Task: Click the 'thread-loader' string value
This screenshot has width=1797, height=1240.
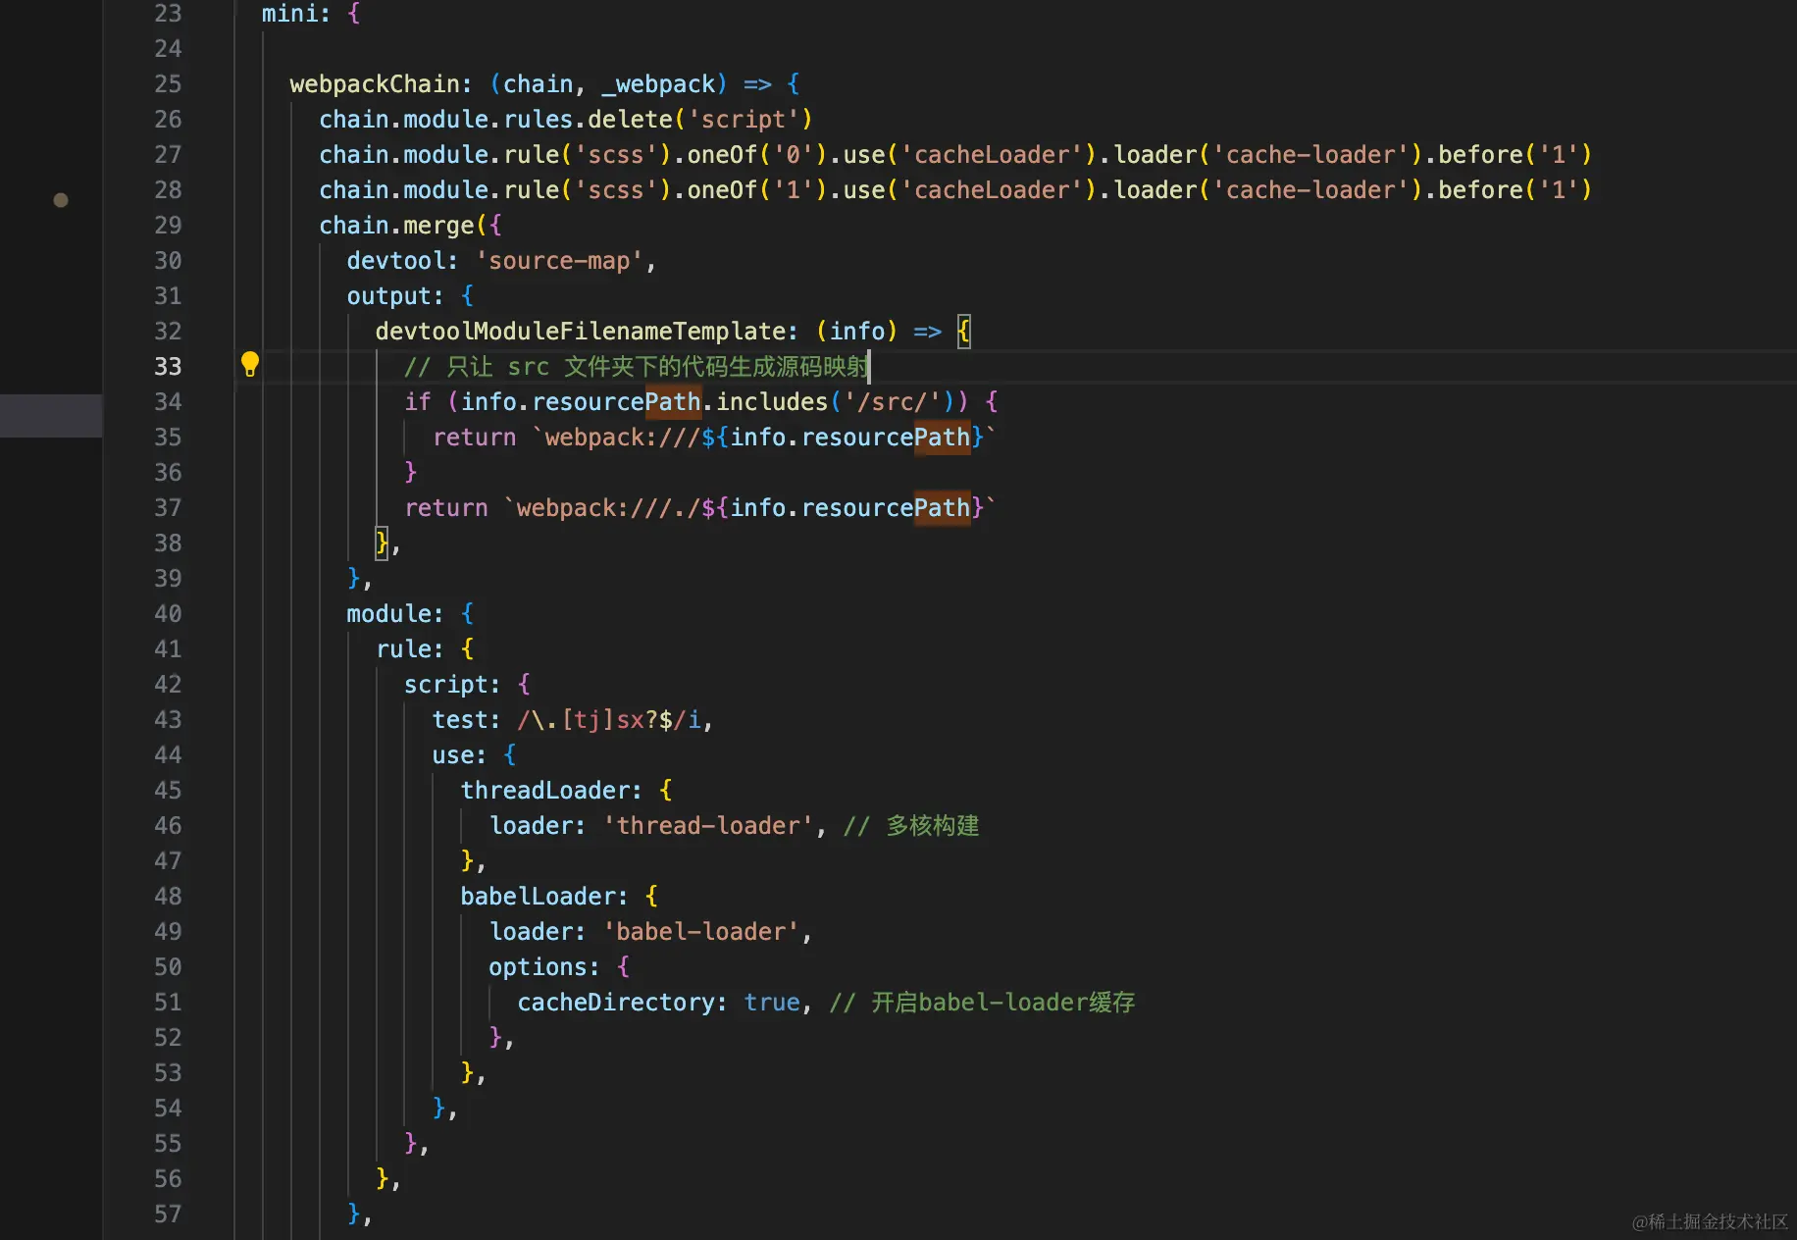Action: tap(708, 826)
